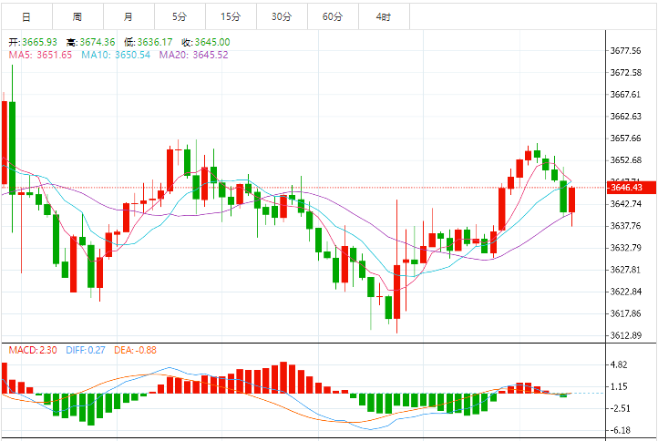This screenshot has width=658, height=441.
Task: Click the 3637.76 price axis label
Action: point(625,226)
